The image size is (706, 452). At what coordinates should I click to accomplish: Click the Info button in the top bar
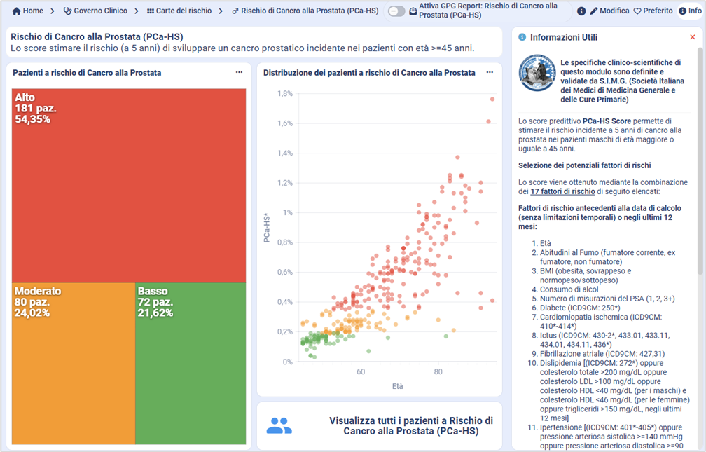tap(690, 11)
